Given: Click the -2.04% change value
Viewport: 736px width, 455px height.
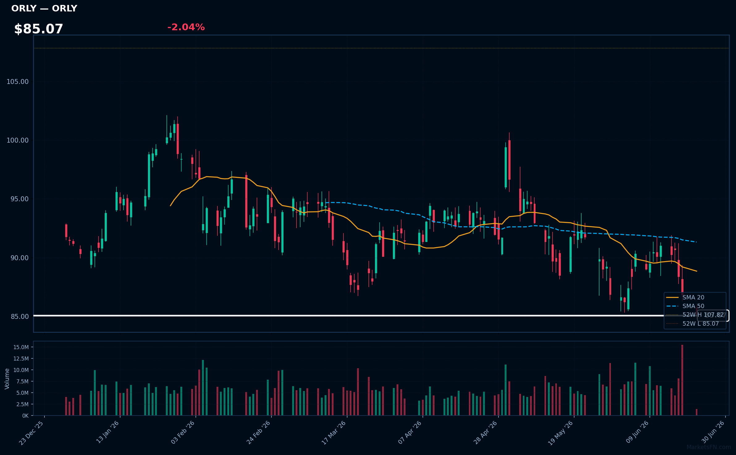Looking at the screenshot, I should click(x=186, y=27).
